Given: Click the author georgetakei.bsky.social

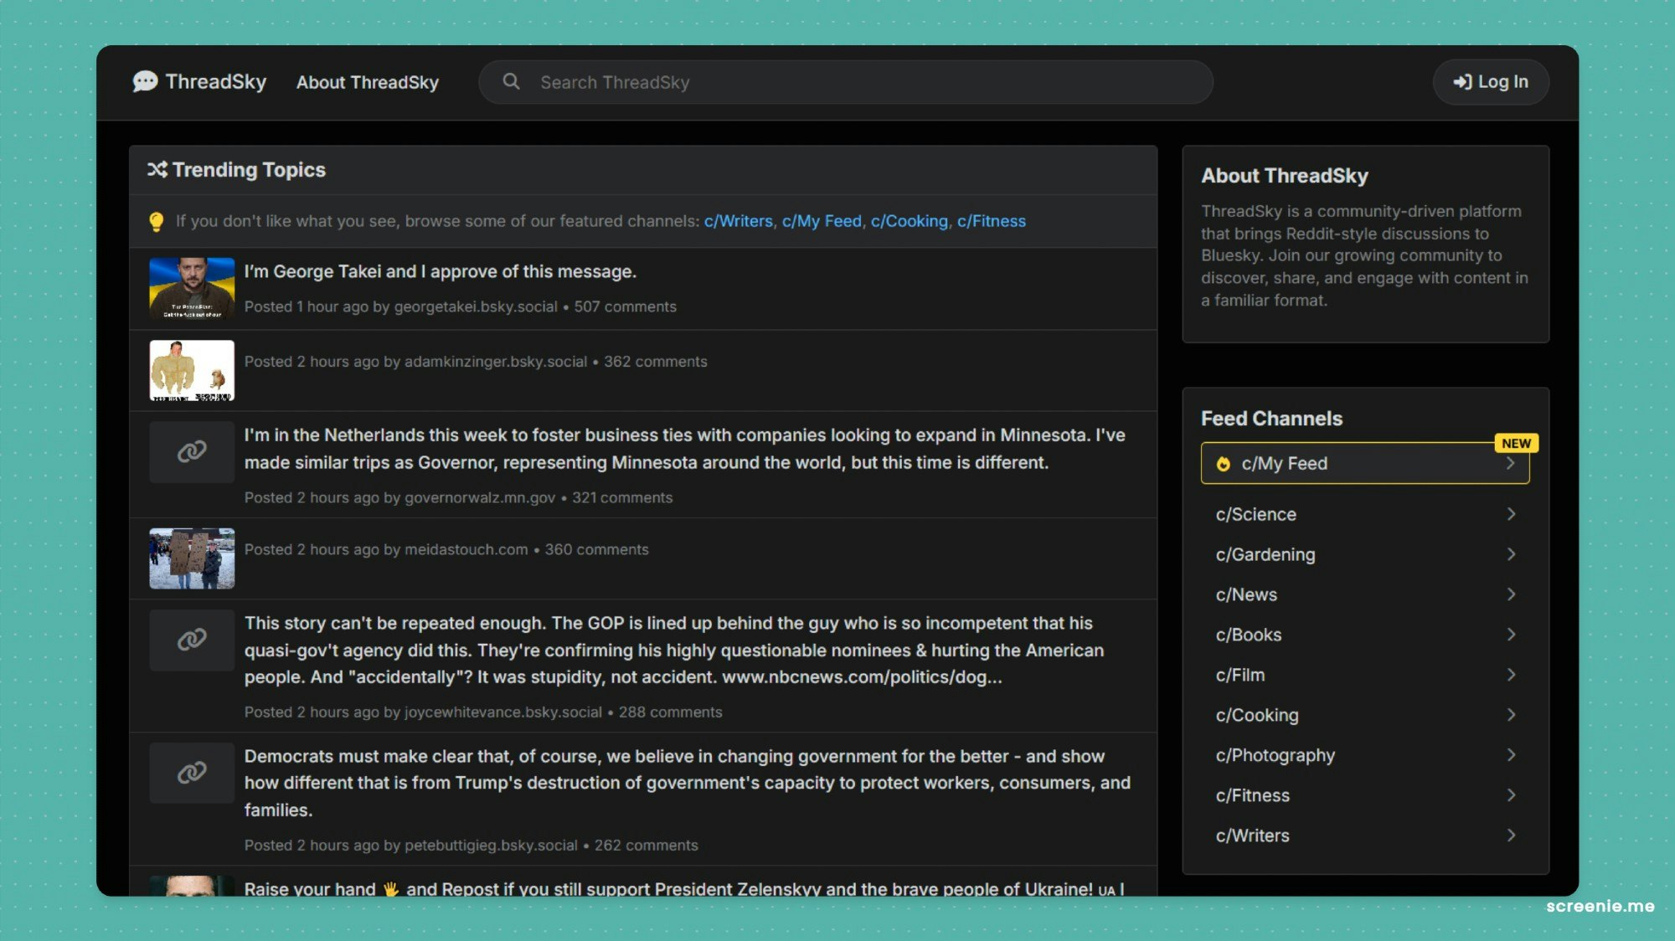Looking at the screenshot, I should [x=476, y=306].
